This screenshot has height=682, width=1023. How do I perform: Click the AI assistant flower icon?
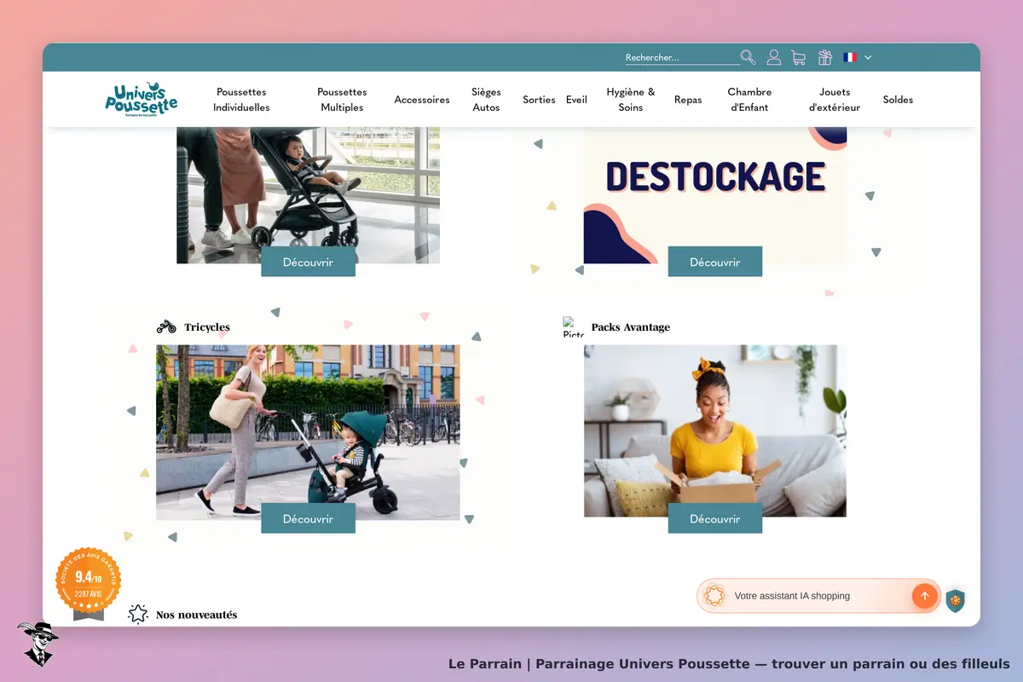(x=714, y=596)
